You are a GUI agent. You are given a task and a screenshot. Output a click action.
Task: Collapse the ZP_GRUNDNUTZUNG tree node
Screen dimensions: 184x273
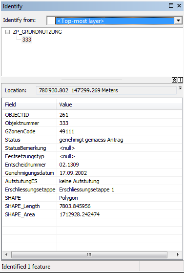point(7,32)
